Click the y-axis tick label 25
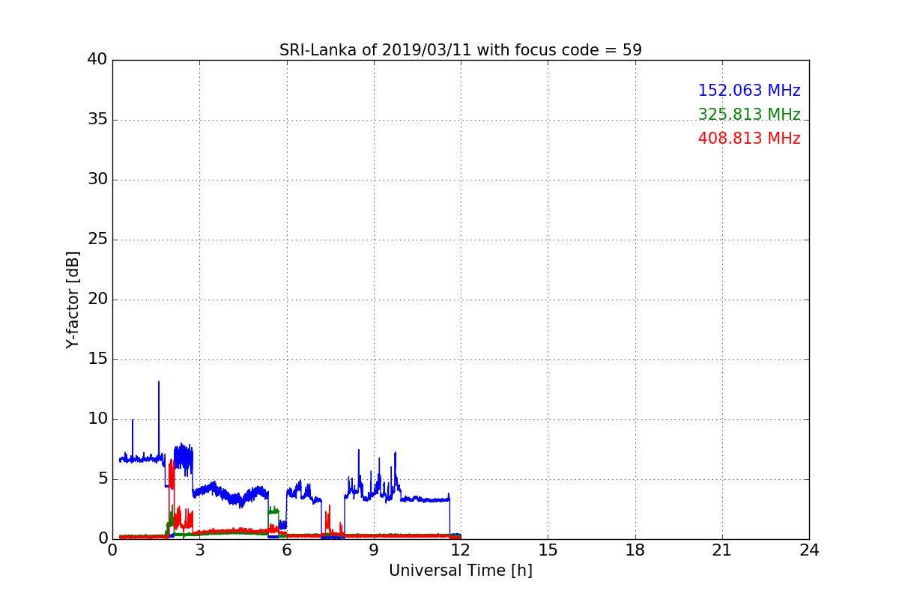899x599 pixels. tap(97, 240)
